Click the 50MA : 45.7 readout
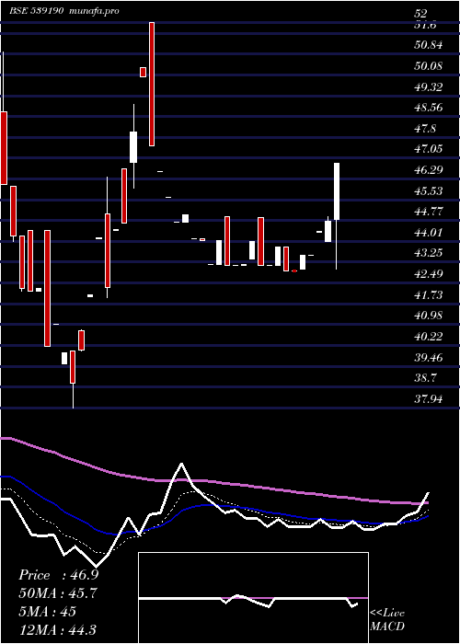The height and width of the screenshot is (644, 460). 58,593
